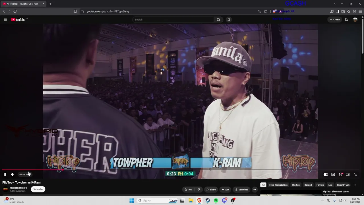
Task: Switch the player to theater mode
Action: 348,174
